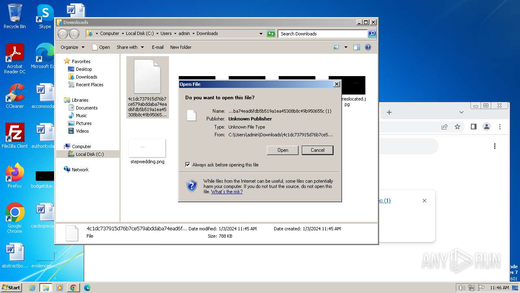Launch the Microsoft Edge desktop shortcut

(x=42, y=56)
